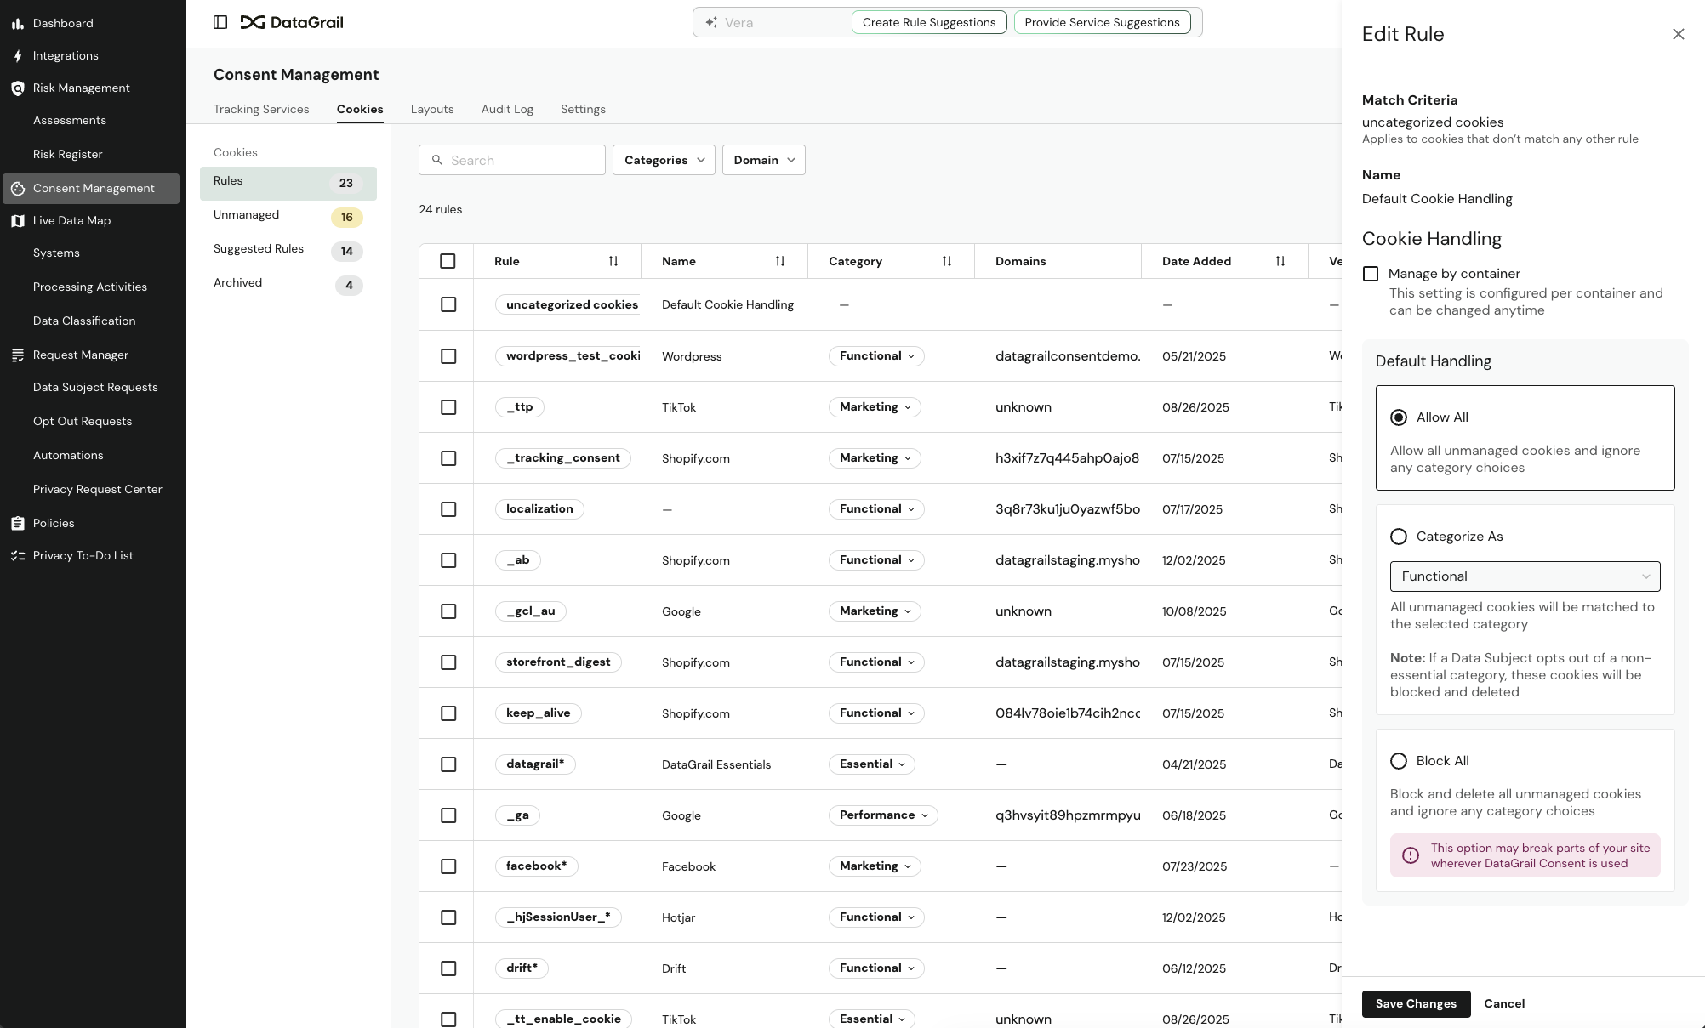Toggle the sidebar collapse icon
This screenshot has height=1028, width=1705.
(x=220, y=22)
